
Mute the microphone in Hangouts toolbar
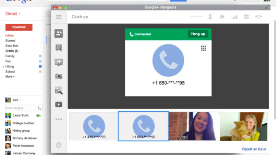pyautogui.click(x=210, y=17)
